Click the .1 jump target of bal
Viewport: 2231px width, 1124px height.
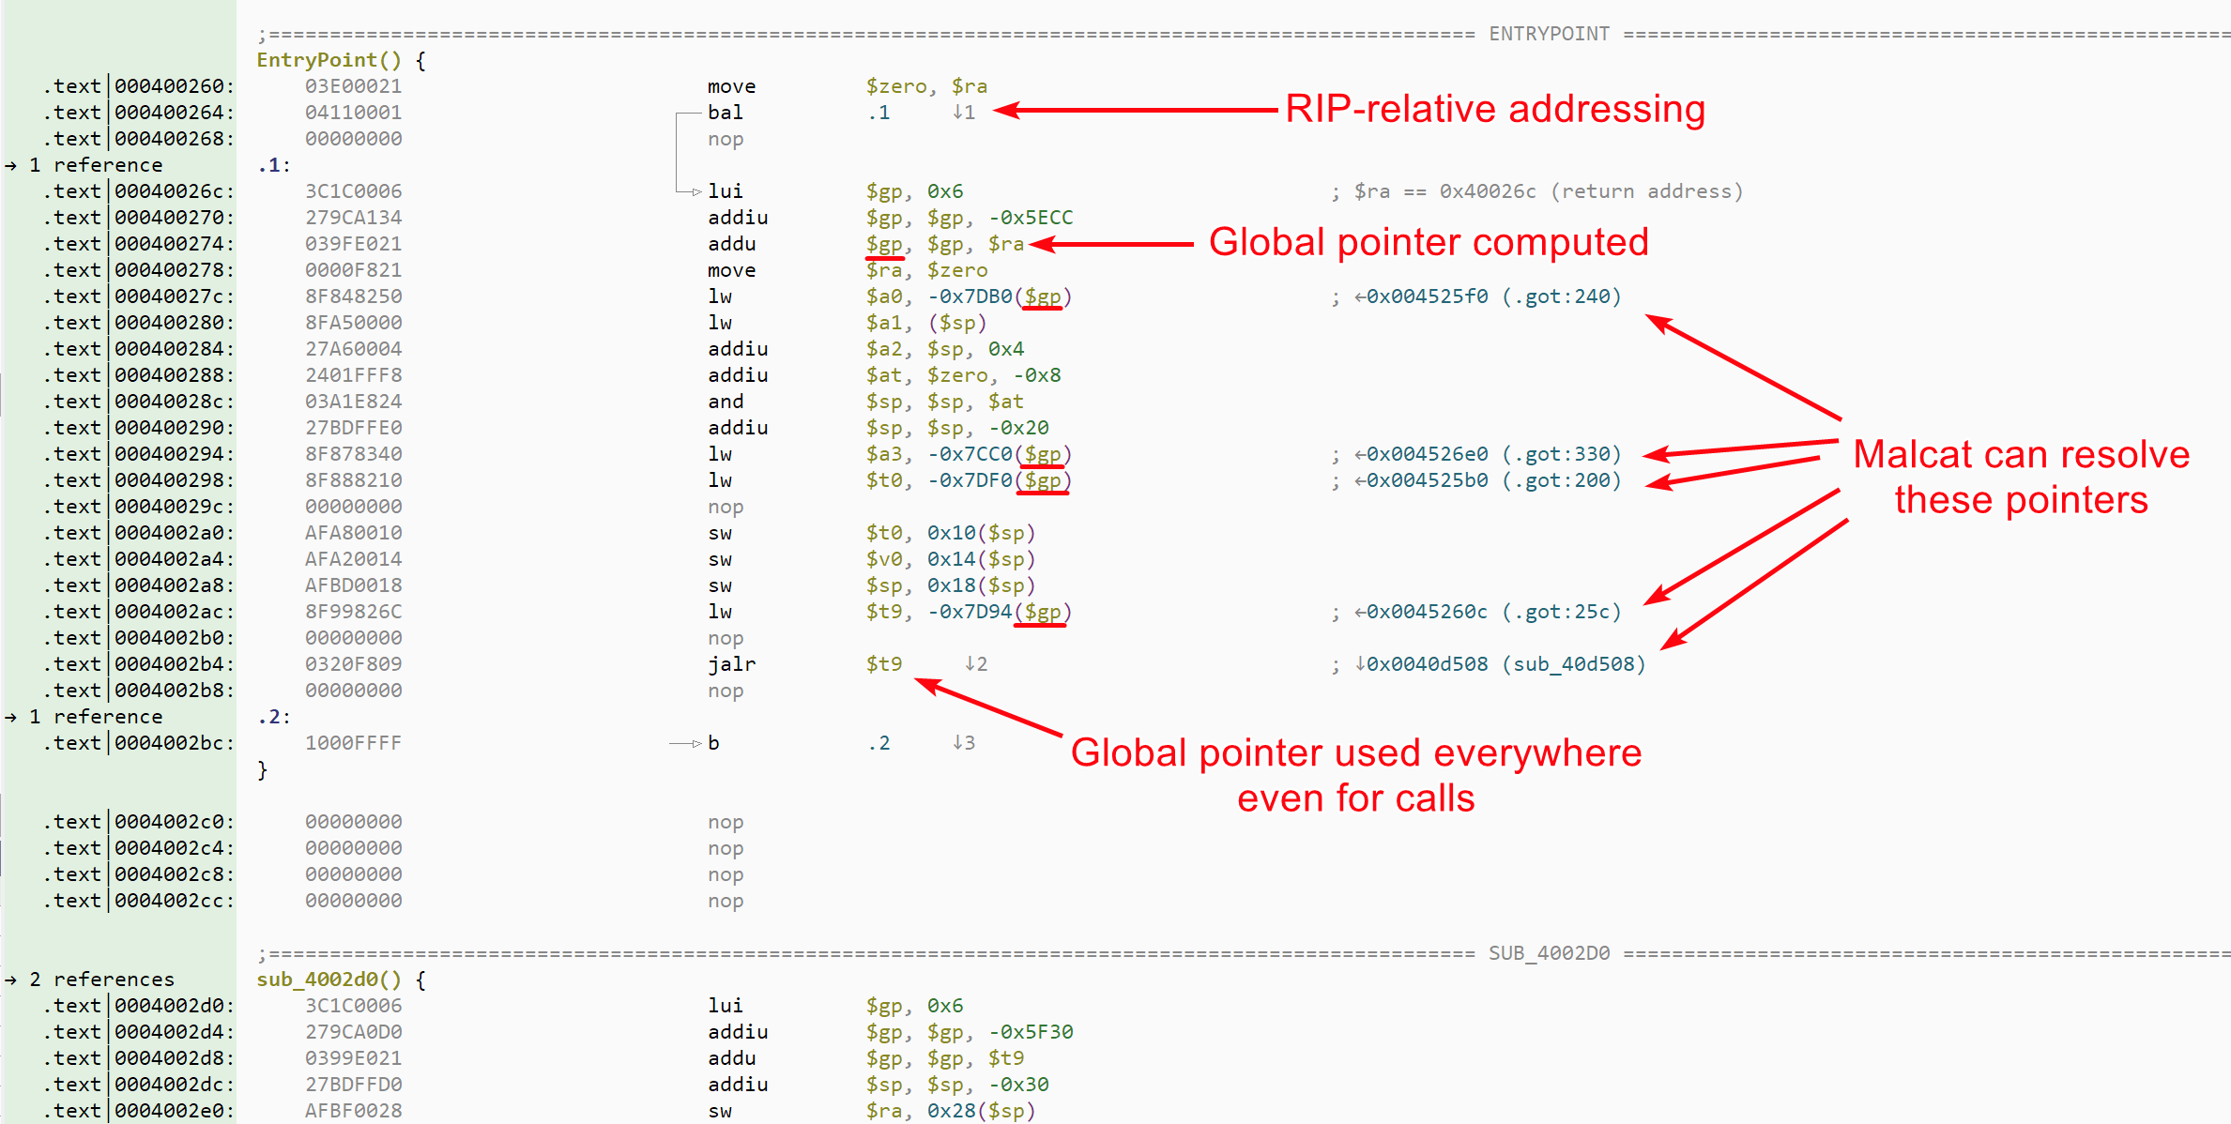coord(879,113)
